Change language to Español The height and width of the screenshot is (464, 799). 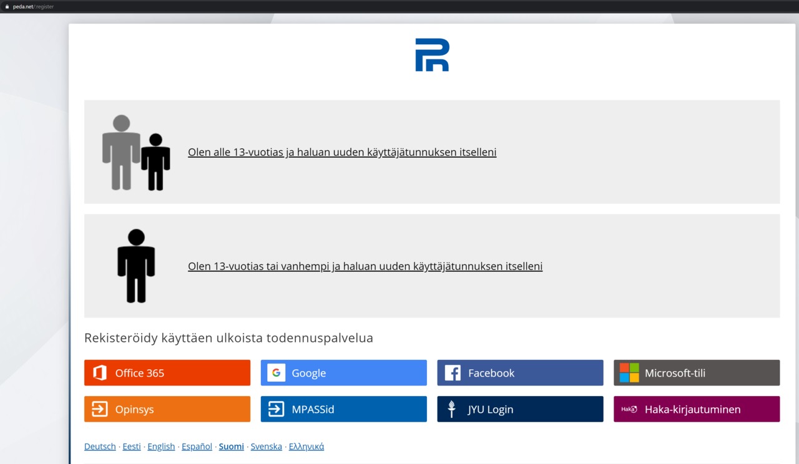pyautogui.click(x=197, y=447)
